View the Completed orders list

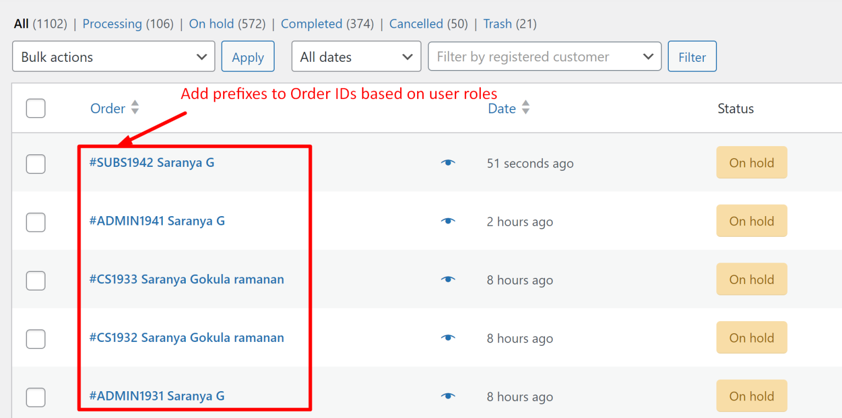pyautogui.click(x=311, y=24)
